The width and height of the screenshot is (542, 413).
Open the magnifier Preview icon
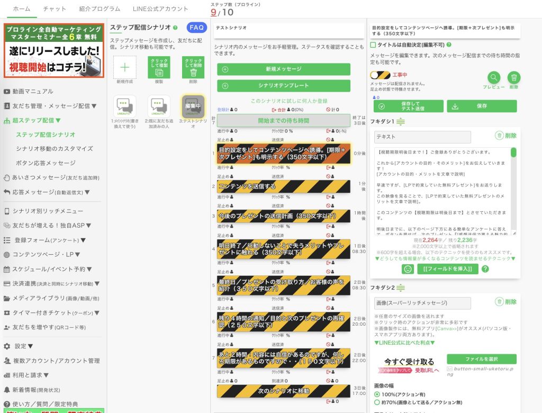point(494,78)
